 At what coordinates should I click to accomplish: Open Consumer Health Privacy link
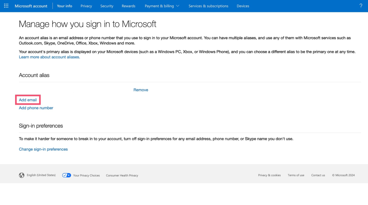tap(122, 175)
